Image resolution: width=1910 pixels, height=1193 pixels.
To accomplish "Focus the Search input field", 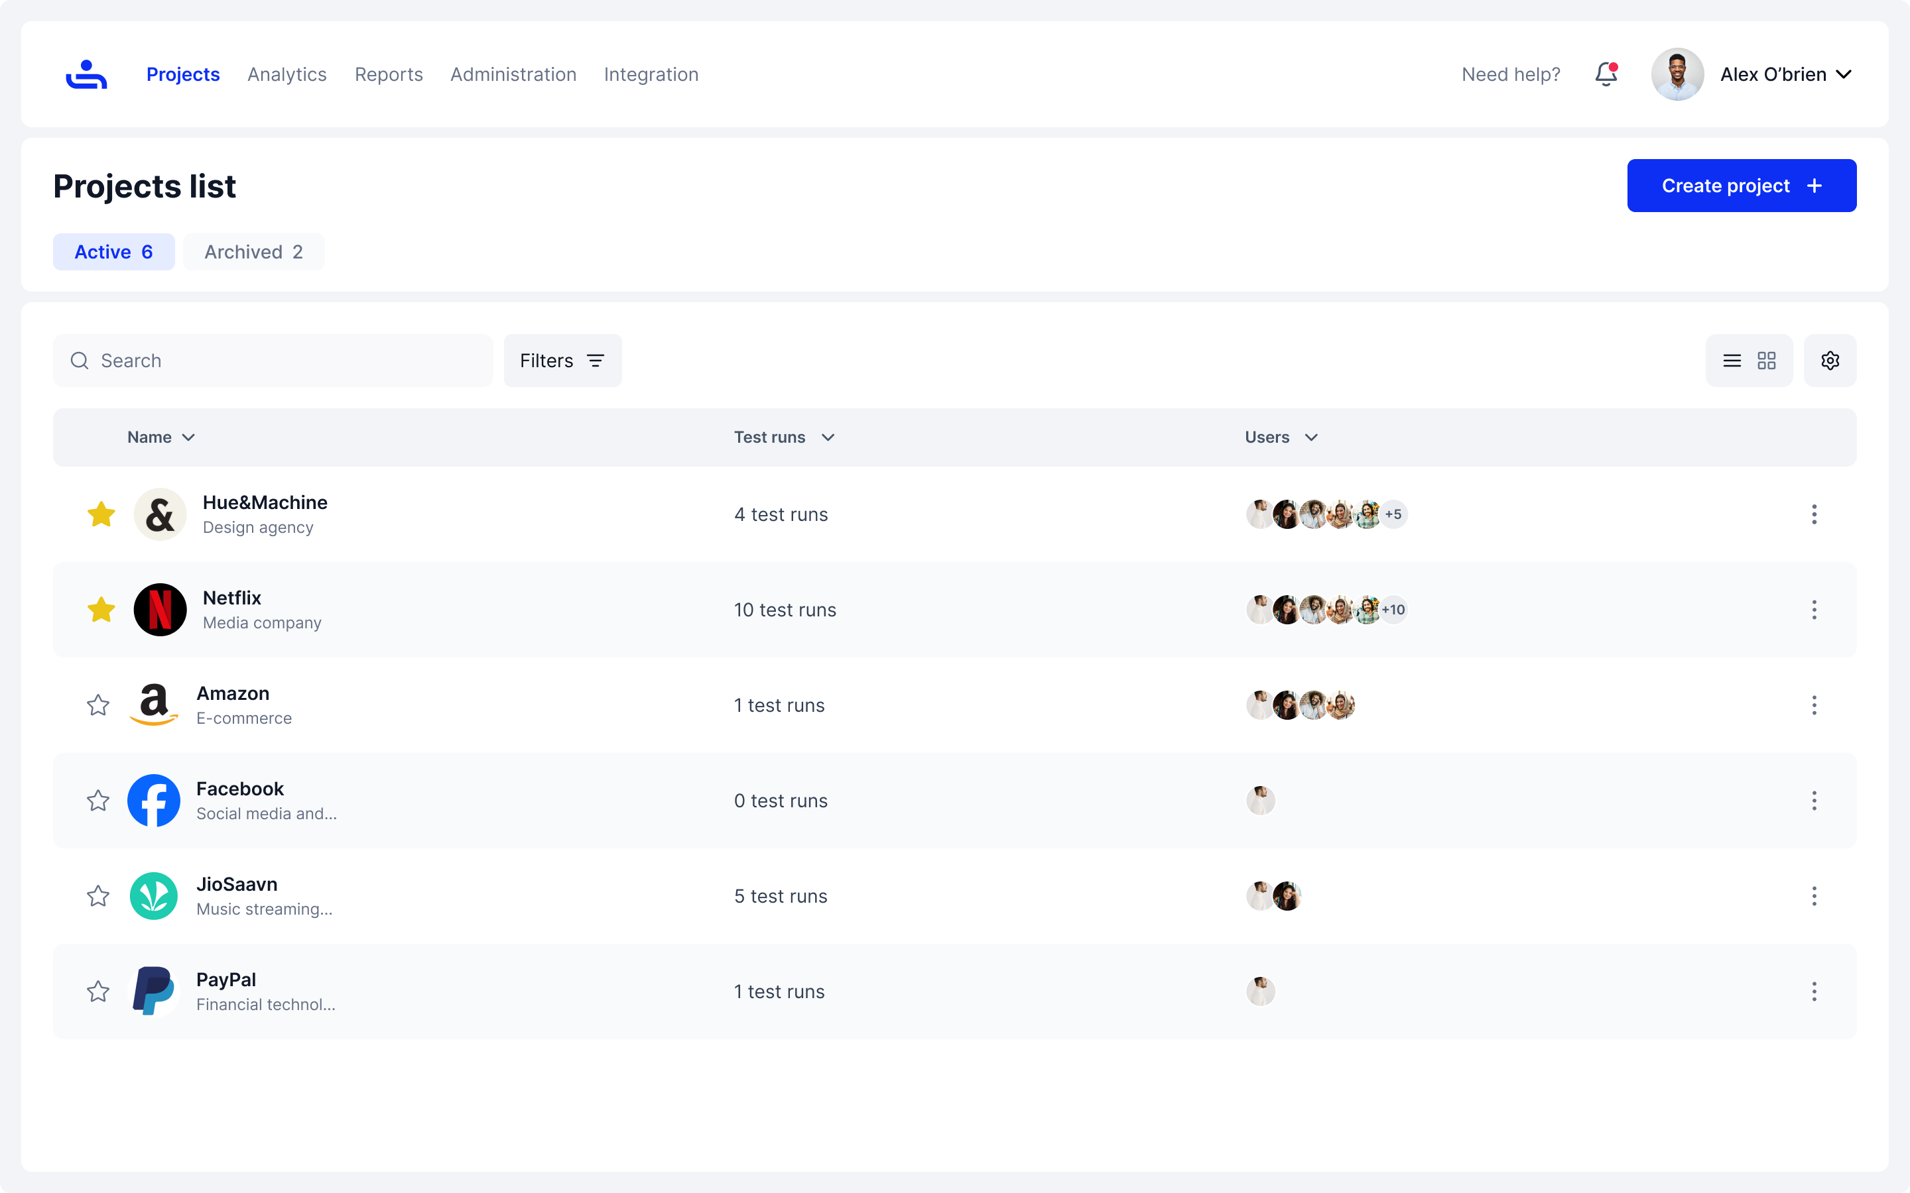I will [x=284, y=361].
